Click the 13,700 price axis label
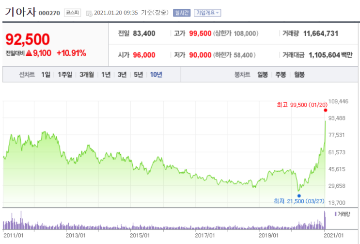Viewport: 360px width, 244px height. [x=337, y=203]
